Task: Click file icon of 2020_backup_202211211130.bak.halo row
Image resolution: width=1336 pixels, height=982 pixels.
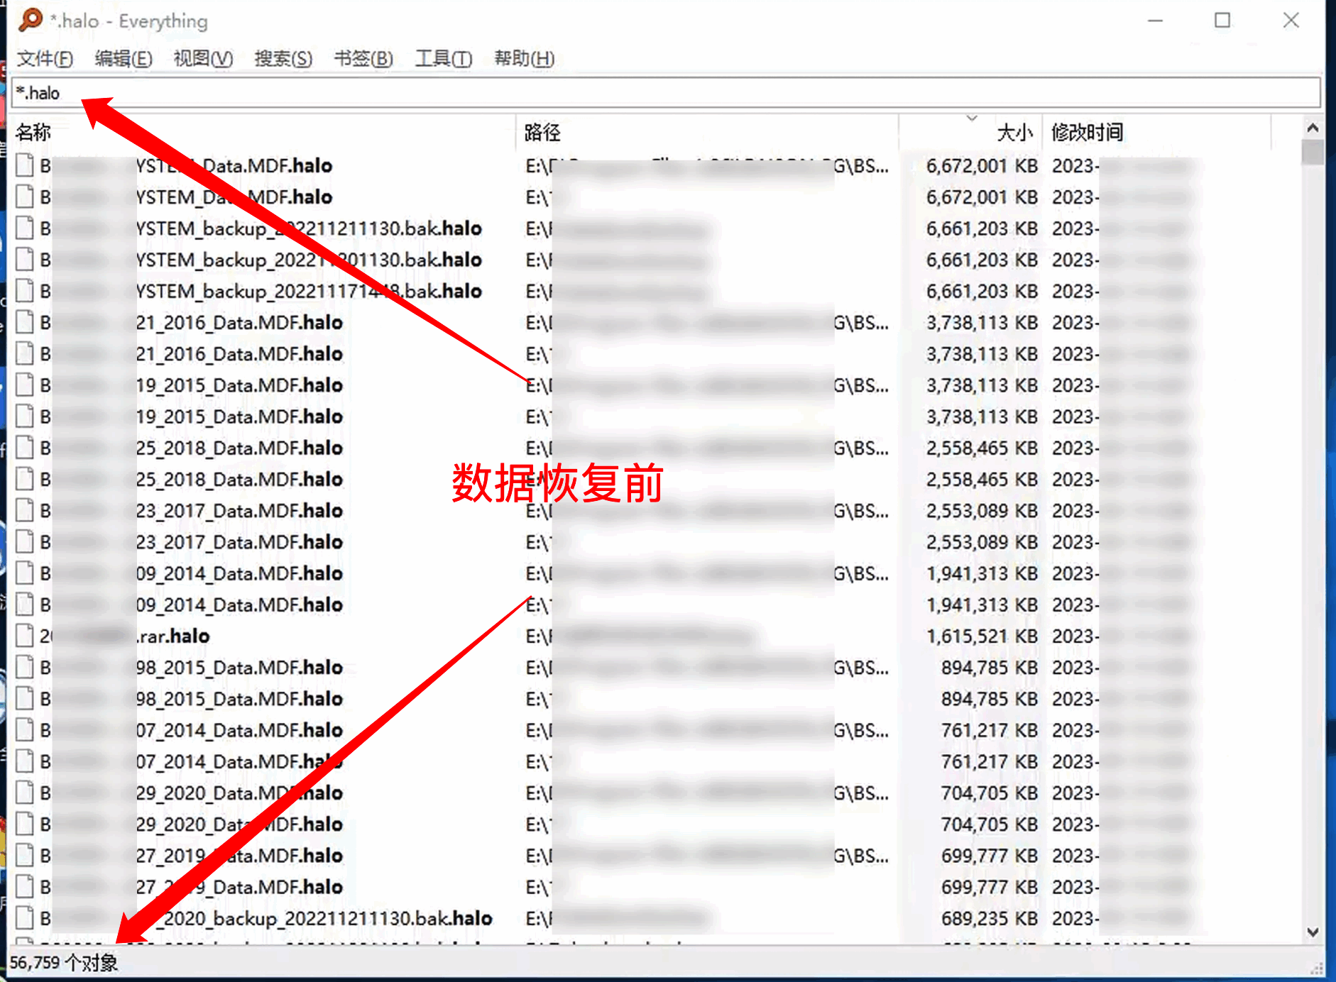Action: coord(25,917)
